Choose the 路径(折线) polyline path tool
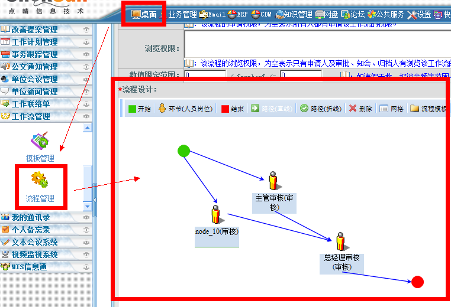 [x=321, y=109]
